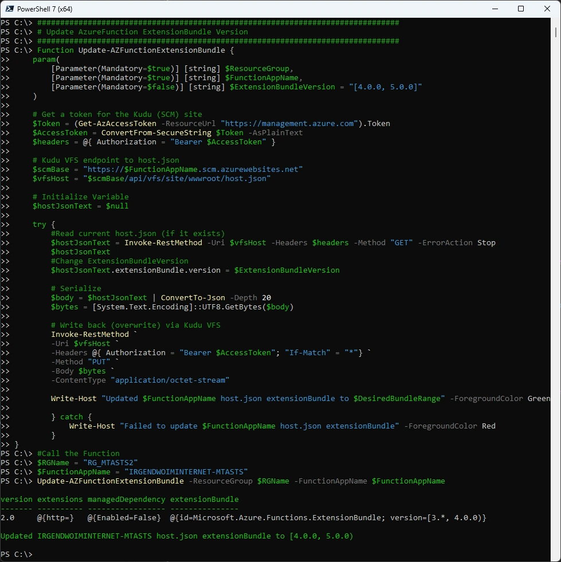Maximize the PowerShell 7 window
The image size is (561, 562).
point(521,9)
